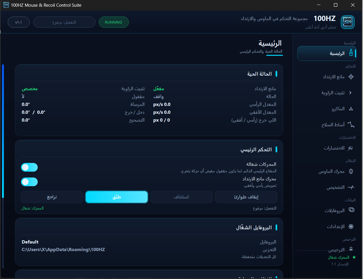Click the gear icon for الإعدادات
Viewport: 363px width, 279px height.
(x=351, y=227)
